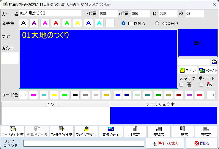
Task: Enable the ポイント checkbox
Action: click(x=201, y=84)
